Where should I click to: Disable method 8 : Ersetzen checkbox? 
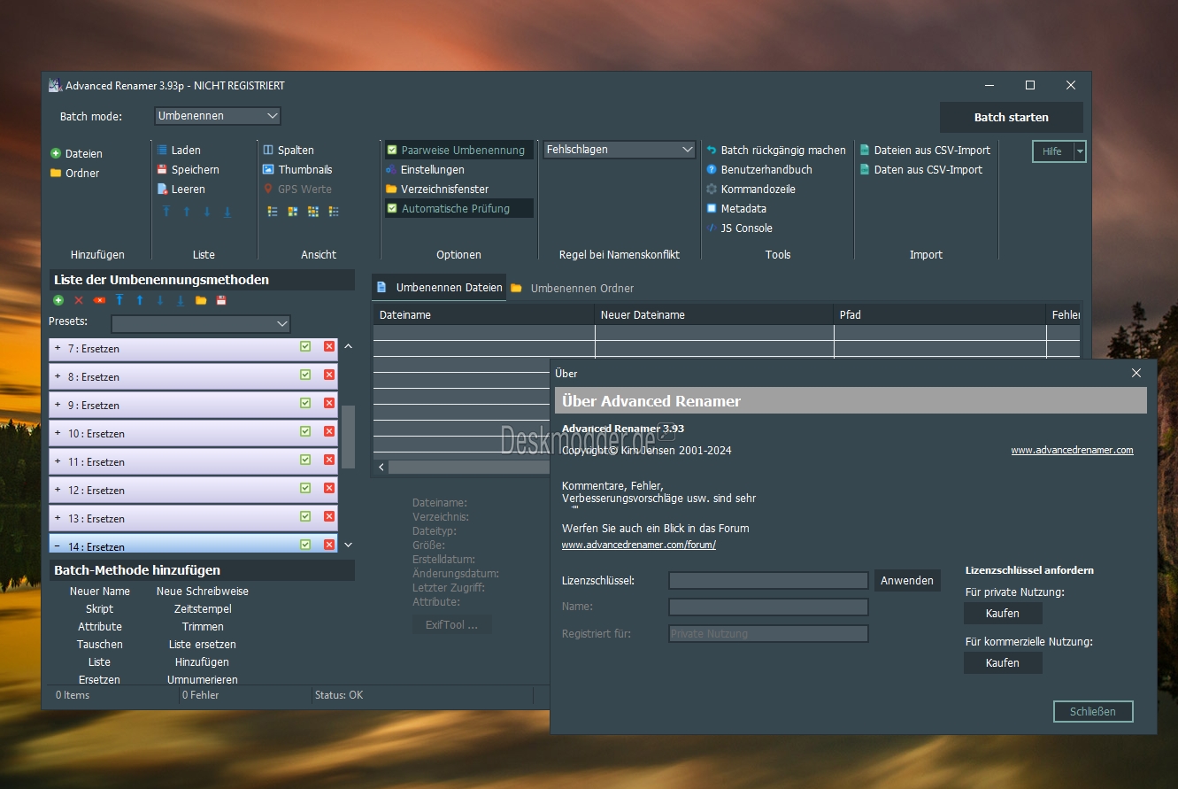pos(305,375)
